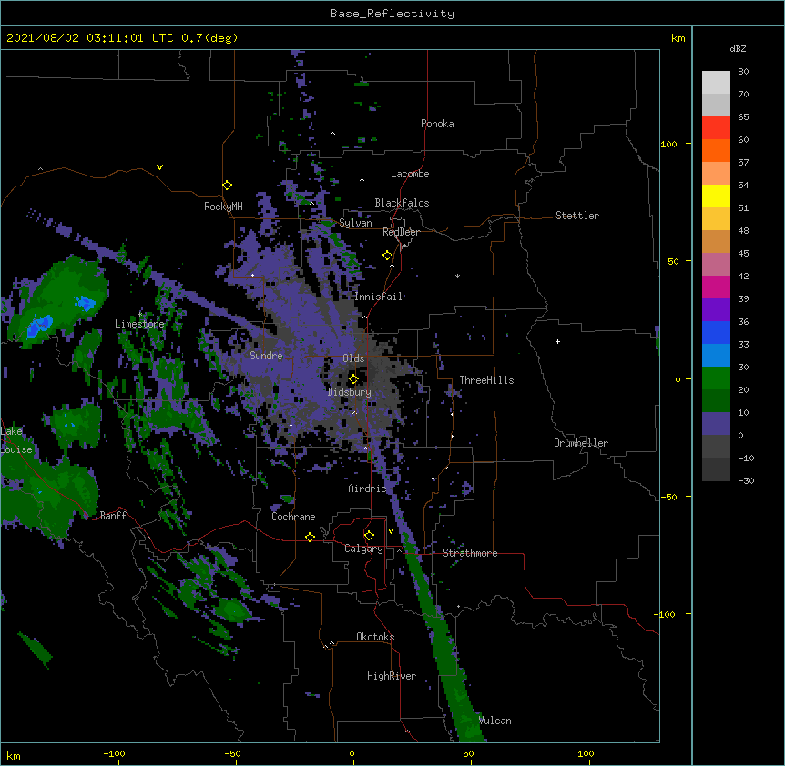The width and height of the screenshot is (785, 766).
Task: Click the dBZ legend heading
Action: point(738,48)
